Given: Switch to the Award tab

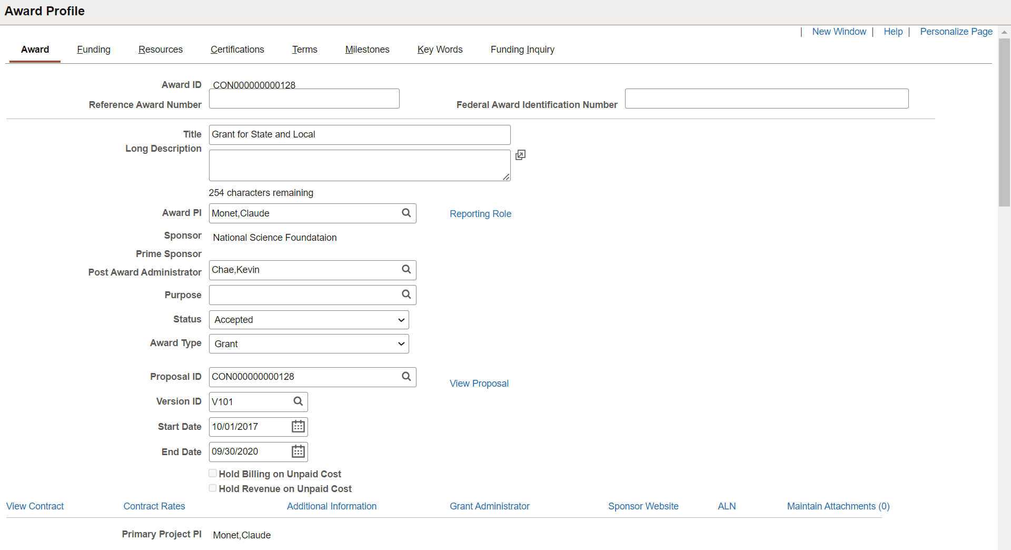Looking at the screenshot, I should click(x=35, y=50).
